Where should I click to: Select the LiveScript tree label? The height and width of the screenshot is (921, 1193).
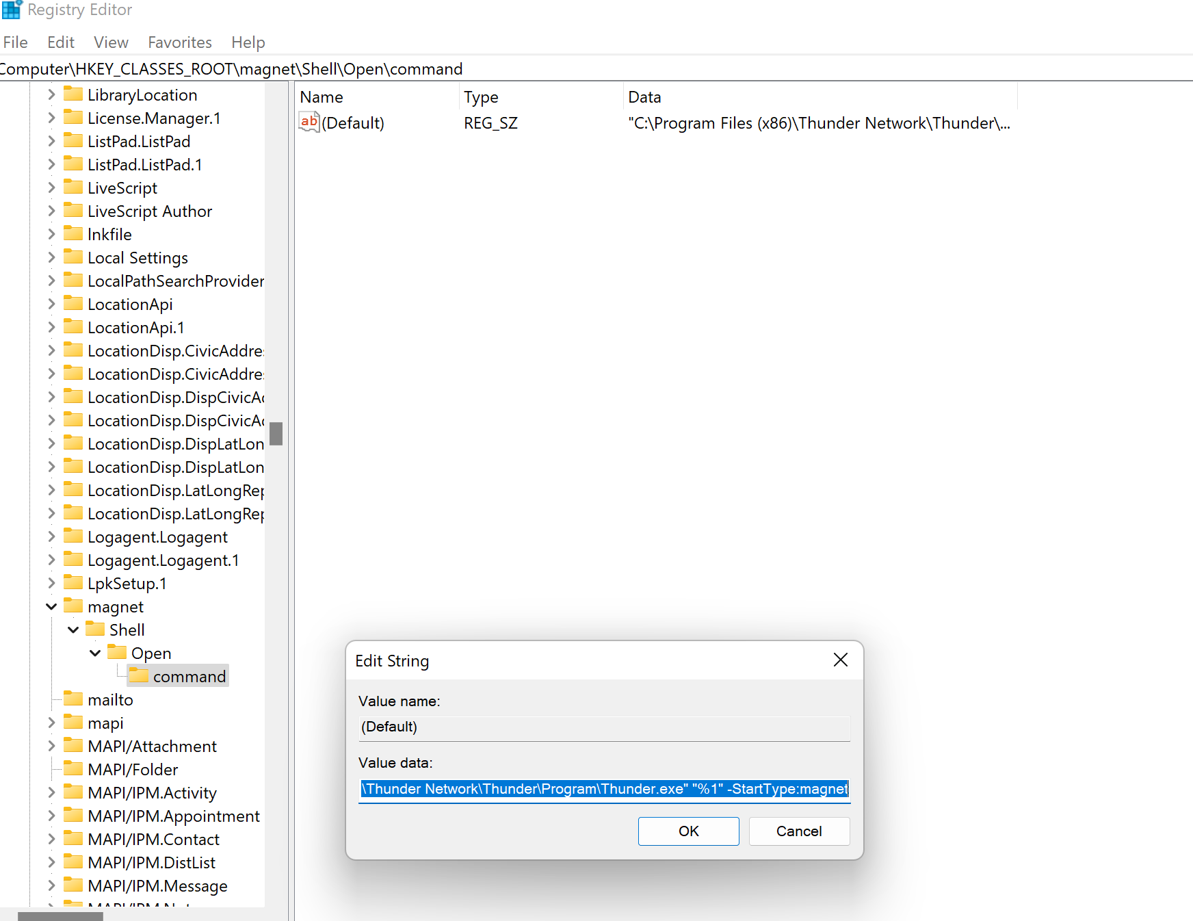[x=122, y=188]
